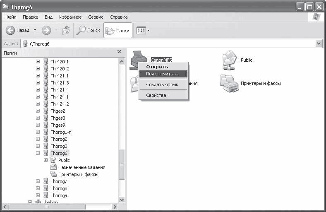Open the Сервис menu
Image resolution: width=326 pixels, height=212 pixels.
coord(96,17)
